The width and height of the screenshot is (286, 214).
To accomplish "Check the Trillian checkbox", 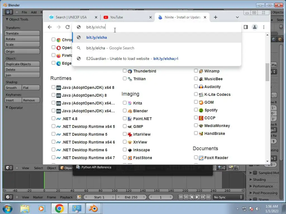I will click(125, 78).
